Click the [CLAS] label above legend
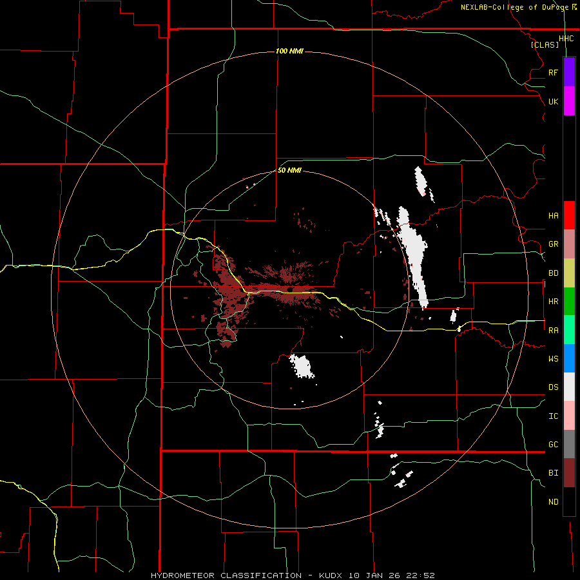Screen dimensions: 580x580 (x=545, y=45)
